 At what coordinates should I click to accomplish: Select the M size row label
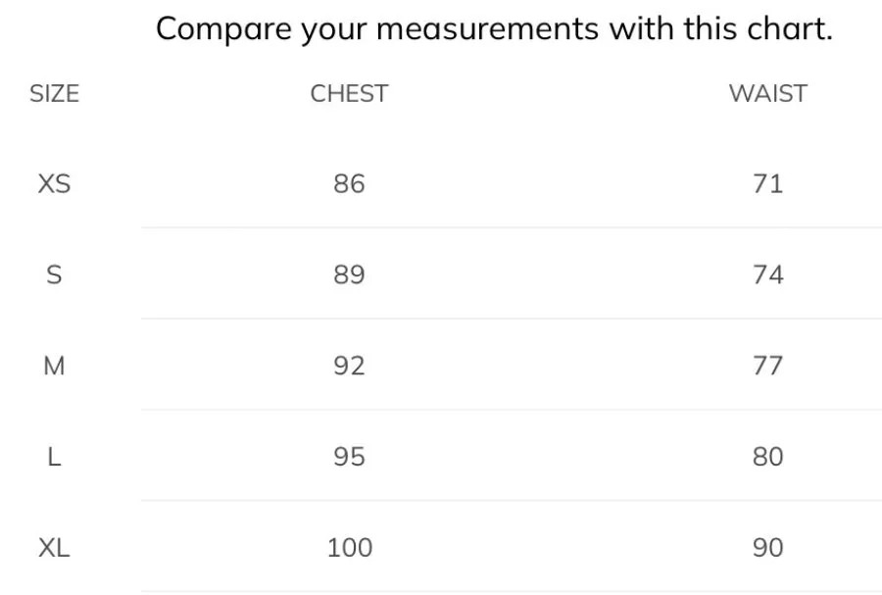click(x=54, y=366)
